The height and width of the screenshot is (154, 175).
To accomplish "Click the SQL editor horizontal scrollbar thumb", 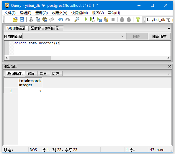I will [x=30, y=58].
